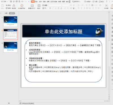Switch to the 插入 (Insert) tab

pyautogui.click(x=36, y=2)
